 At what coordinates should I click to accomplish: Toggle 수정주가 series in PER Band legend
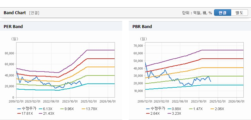point(27,109)
